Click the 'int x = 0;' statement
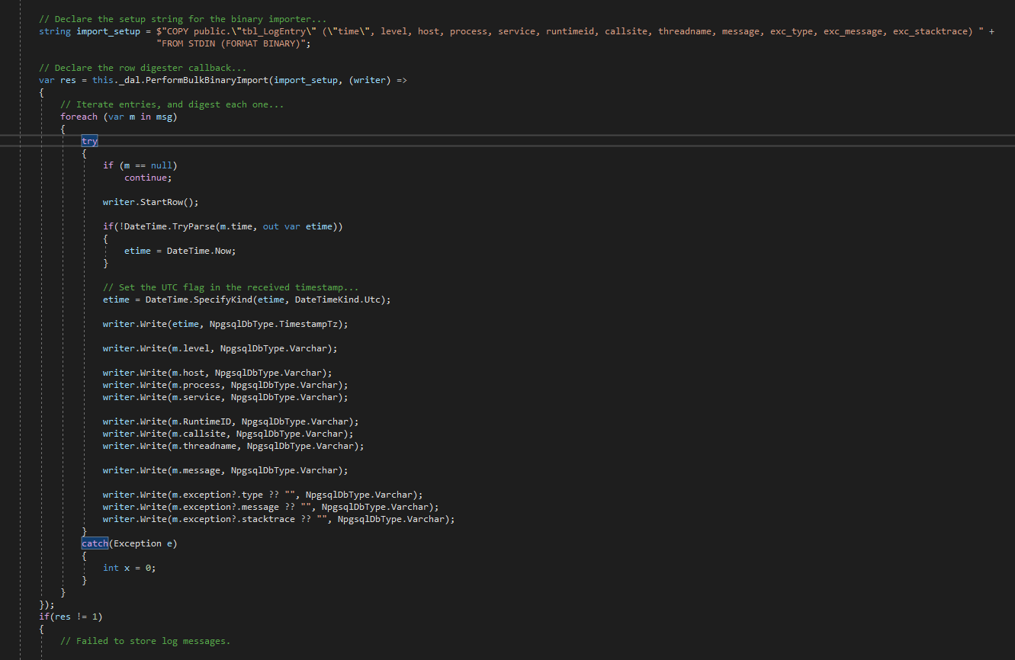Screen dimensions: 1015x660 (x=130, y=568)
